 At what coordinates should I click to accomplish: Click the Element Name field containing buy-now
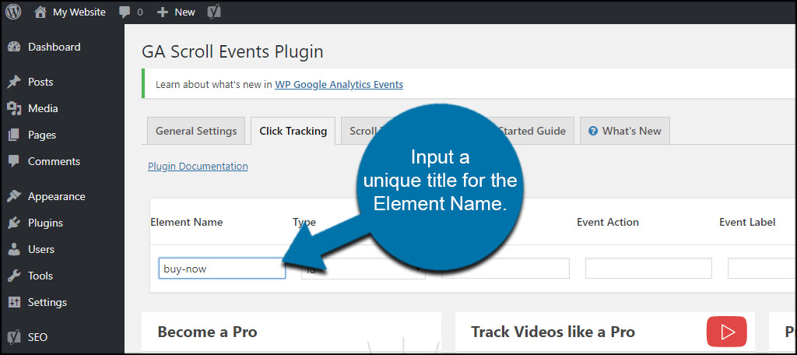pyautogui.click(x=222, y=269)
